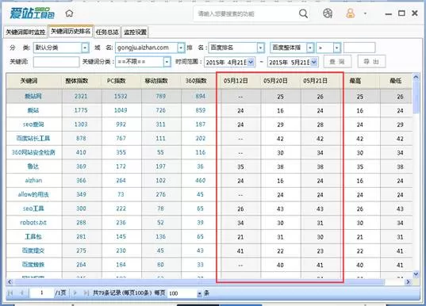Open the 360网站安全检测 keyword link

[33, 152]
